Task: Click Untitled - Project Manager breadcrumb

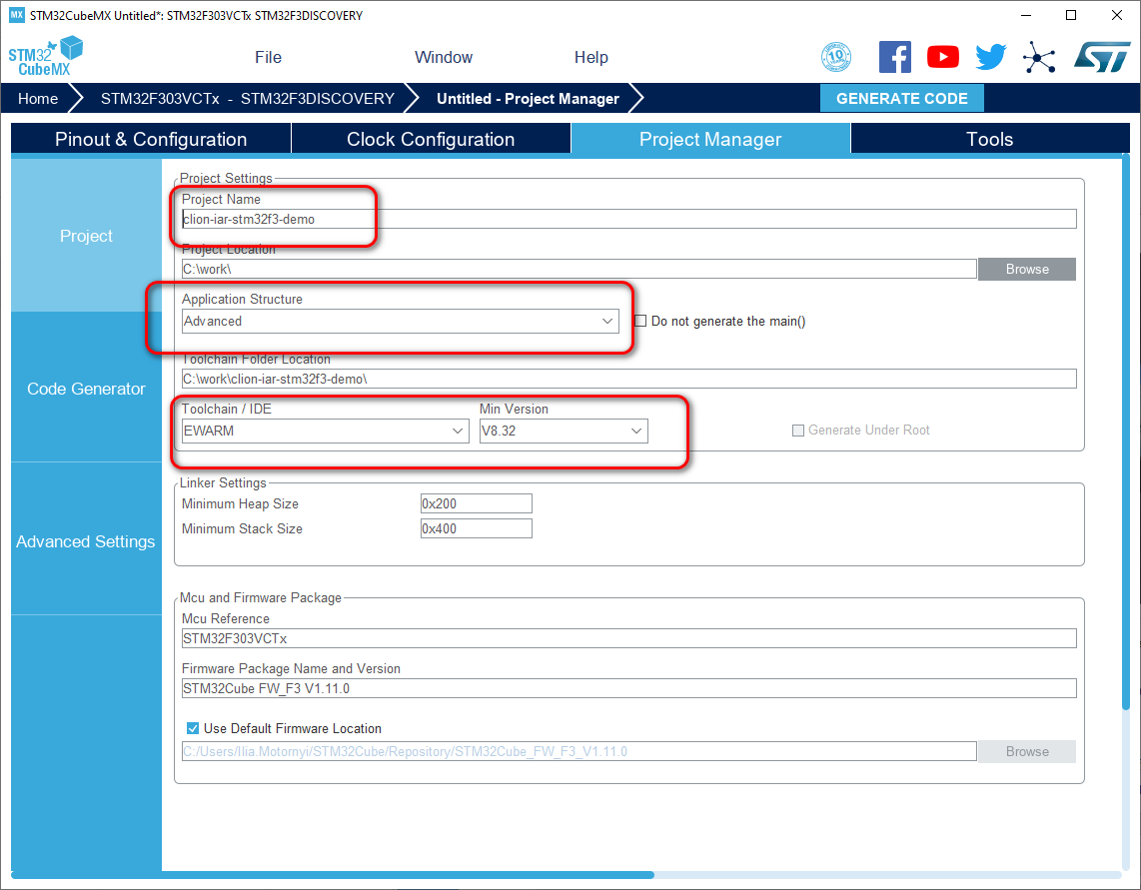Action: point(528,98)
